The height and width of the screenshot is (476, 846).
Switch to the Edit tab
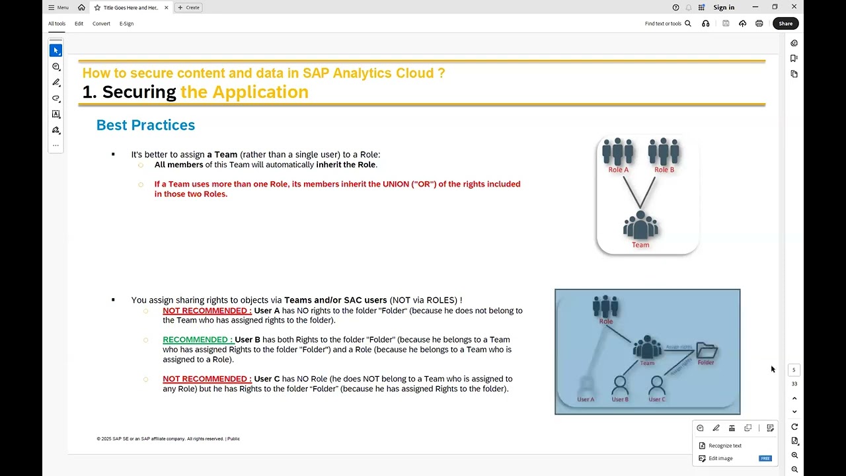79,23
